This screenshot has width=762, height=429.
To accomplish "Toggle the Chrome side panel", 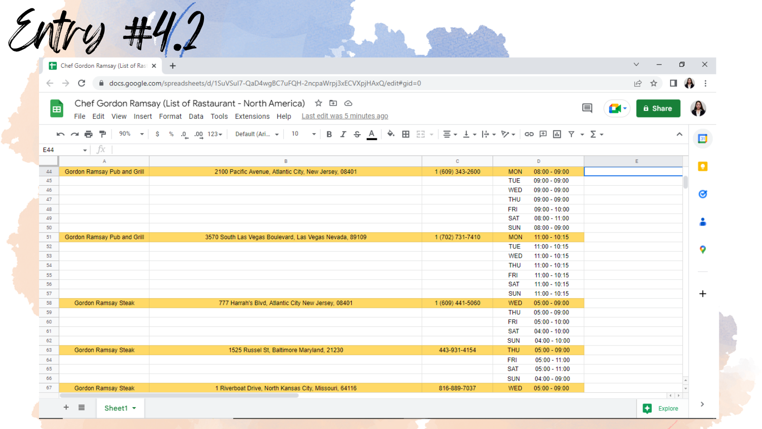I will pyautogui.click(x=673, y=83).
